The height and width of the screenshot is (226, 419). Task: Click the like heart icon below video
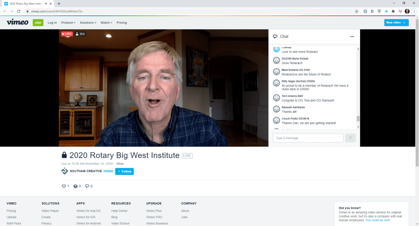(x=63, y=186)
